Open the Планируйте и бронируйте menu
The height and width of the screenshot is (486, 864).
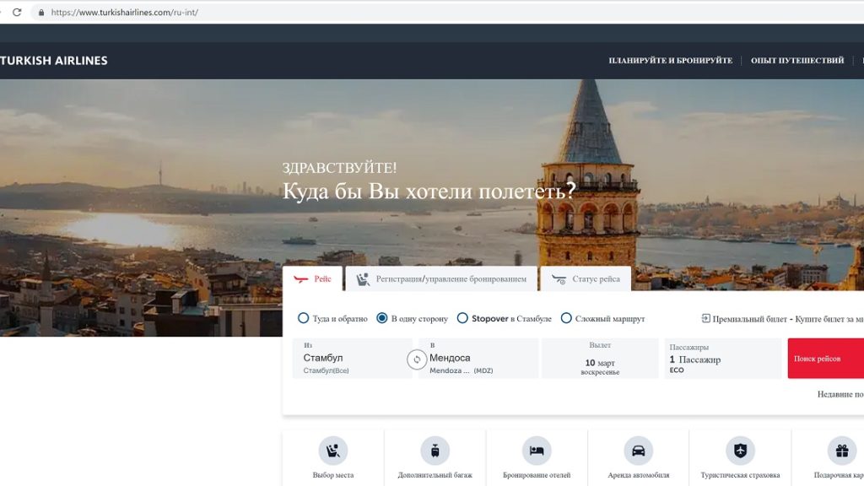click(x=670, y=61)
